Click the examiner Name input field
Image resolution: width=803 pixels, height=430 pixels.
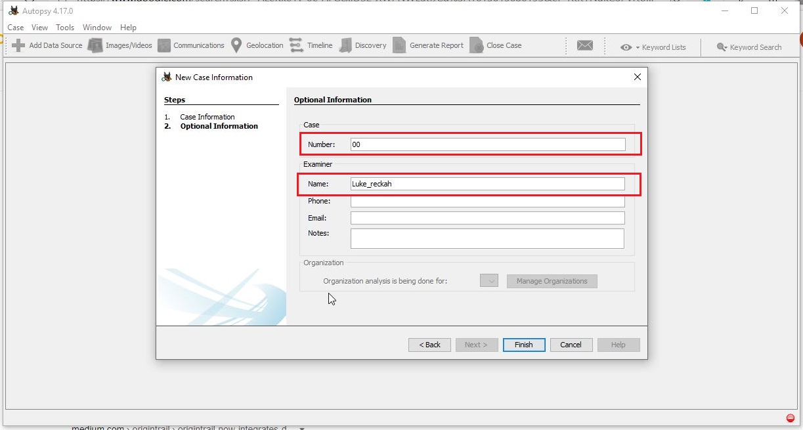(x=488, y=184)
